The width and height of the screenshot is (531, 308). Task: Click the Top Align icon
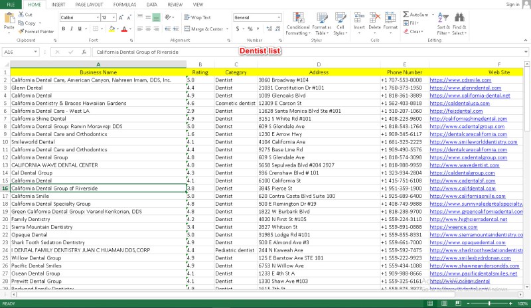tap(140, 17)
